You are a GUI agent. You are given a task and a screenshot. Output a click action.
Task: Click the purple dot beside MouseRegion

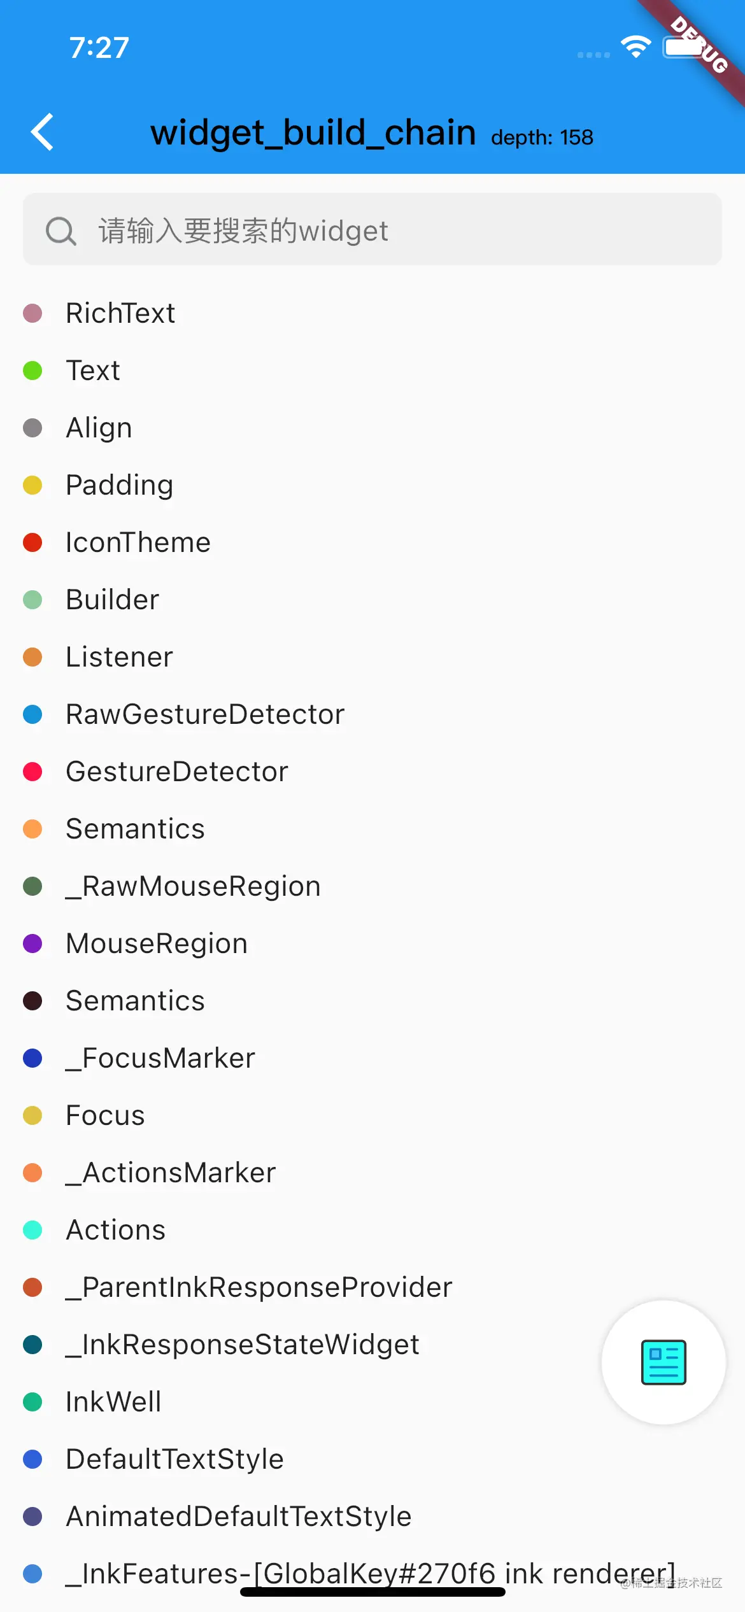coord(32,944)
